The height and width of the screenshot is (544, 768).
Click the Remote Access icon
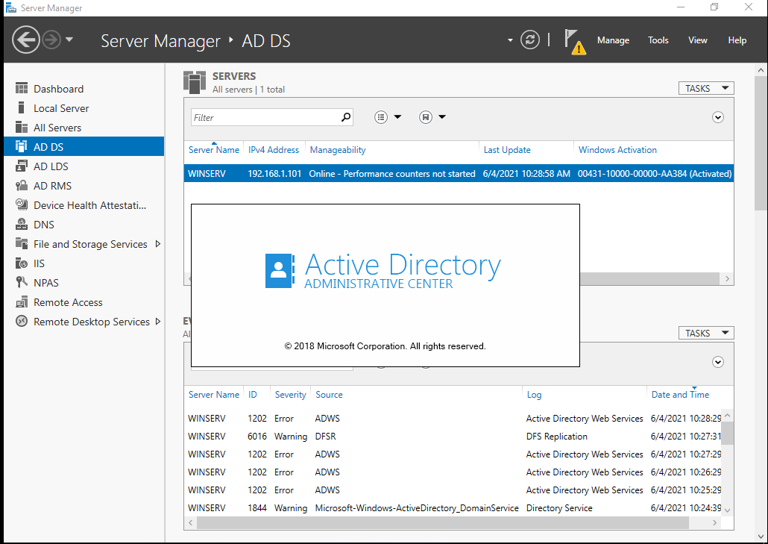(22, 302)
